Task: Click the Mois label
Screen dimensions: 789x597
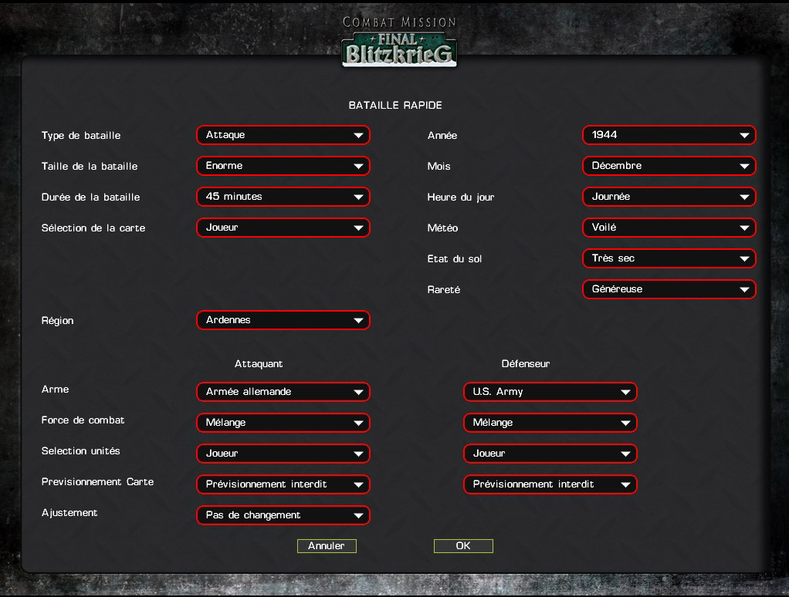Action: [439, 167]
